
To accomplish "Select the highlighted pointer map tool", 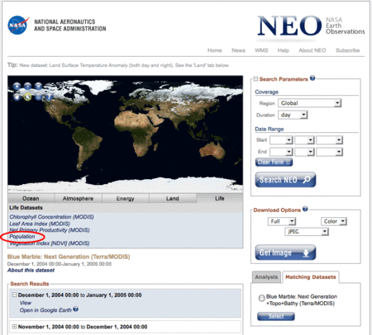I will pos(27,97).
